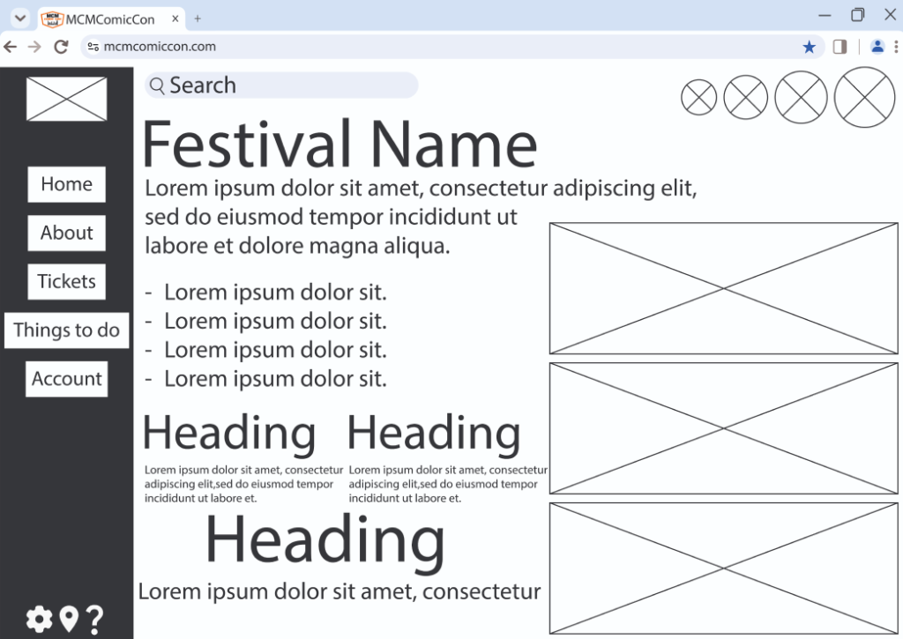Image resolution: width=903 pixels, height=639 pixels.
Task: Toggle the browser side panel
Action: [x=840, y=47]
